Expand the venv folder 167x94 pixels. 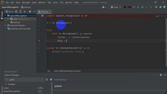(x=8, y=19)
